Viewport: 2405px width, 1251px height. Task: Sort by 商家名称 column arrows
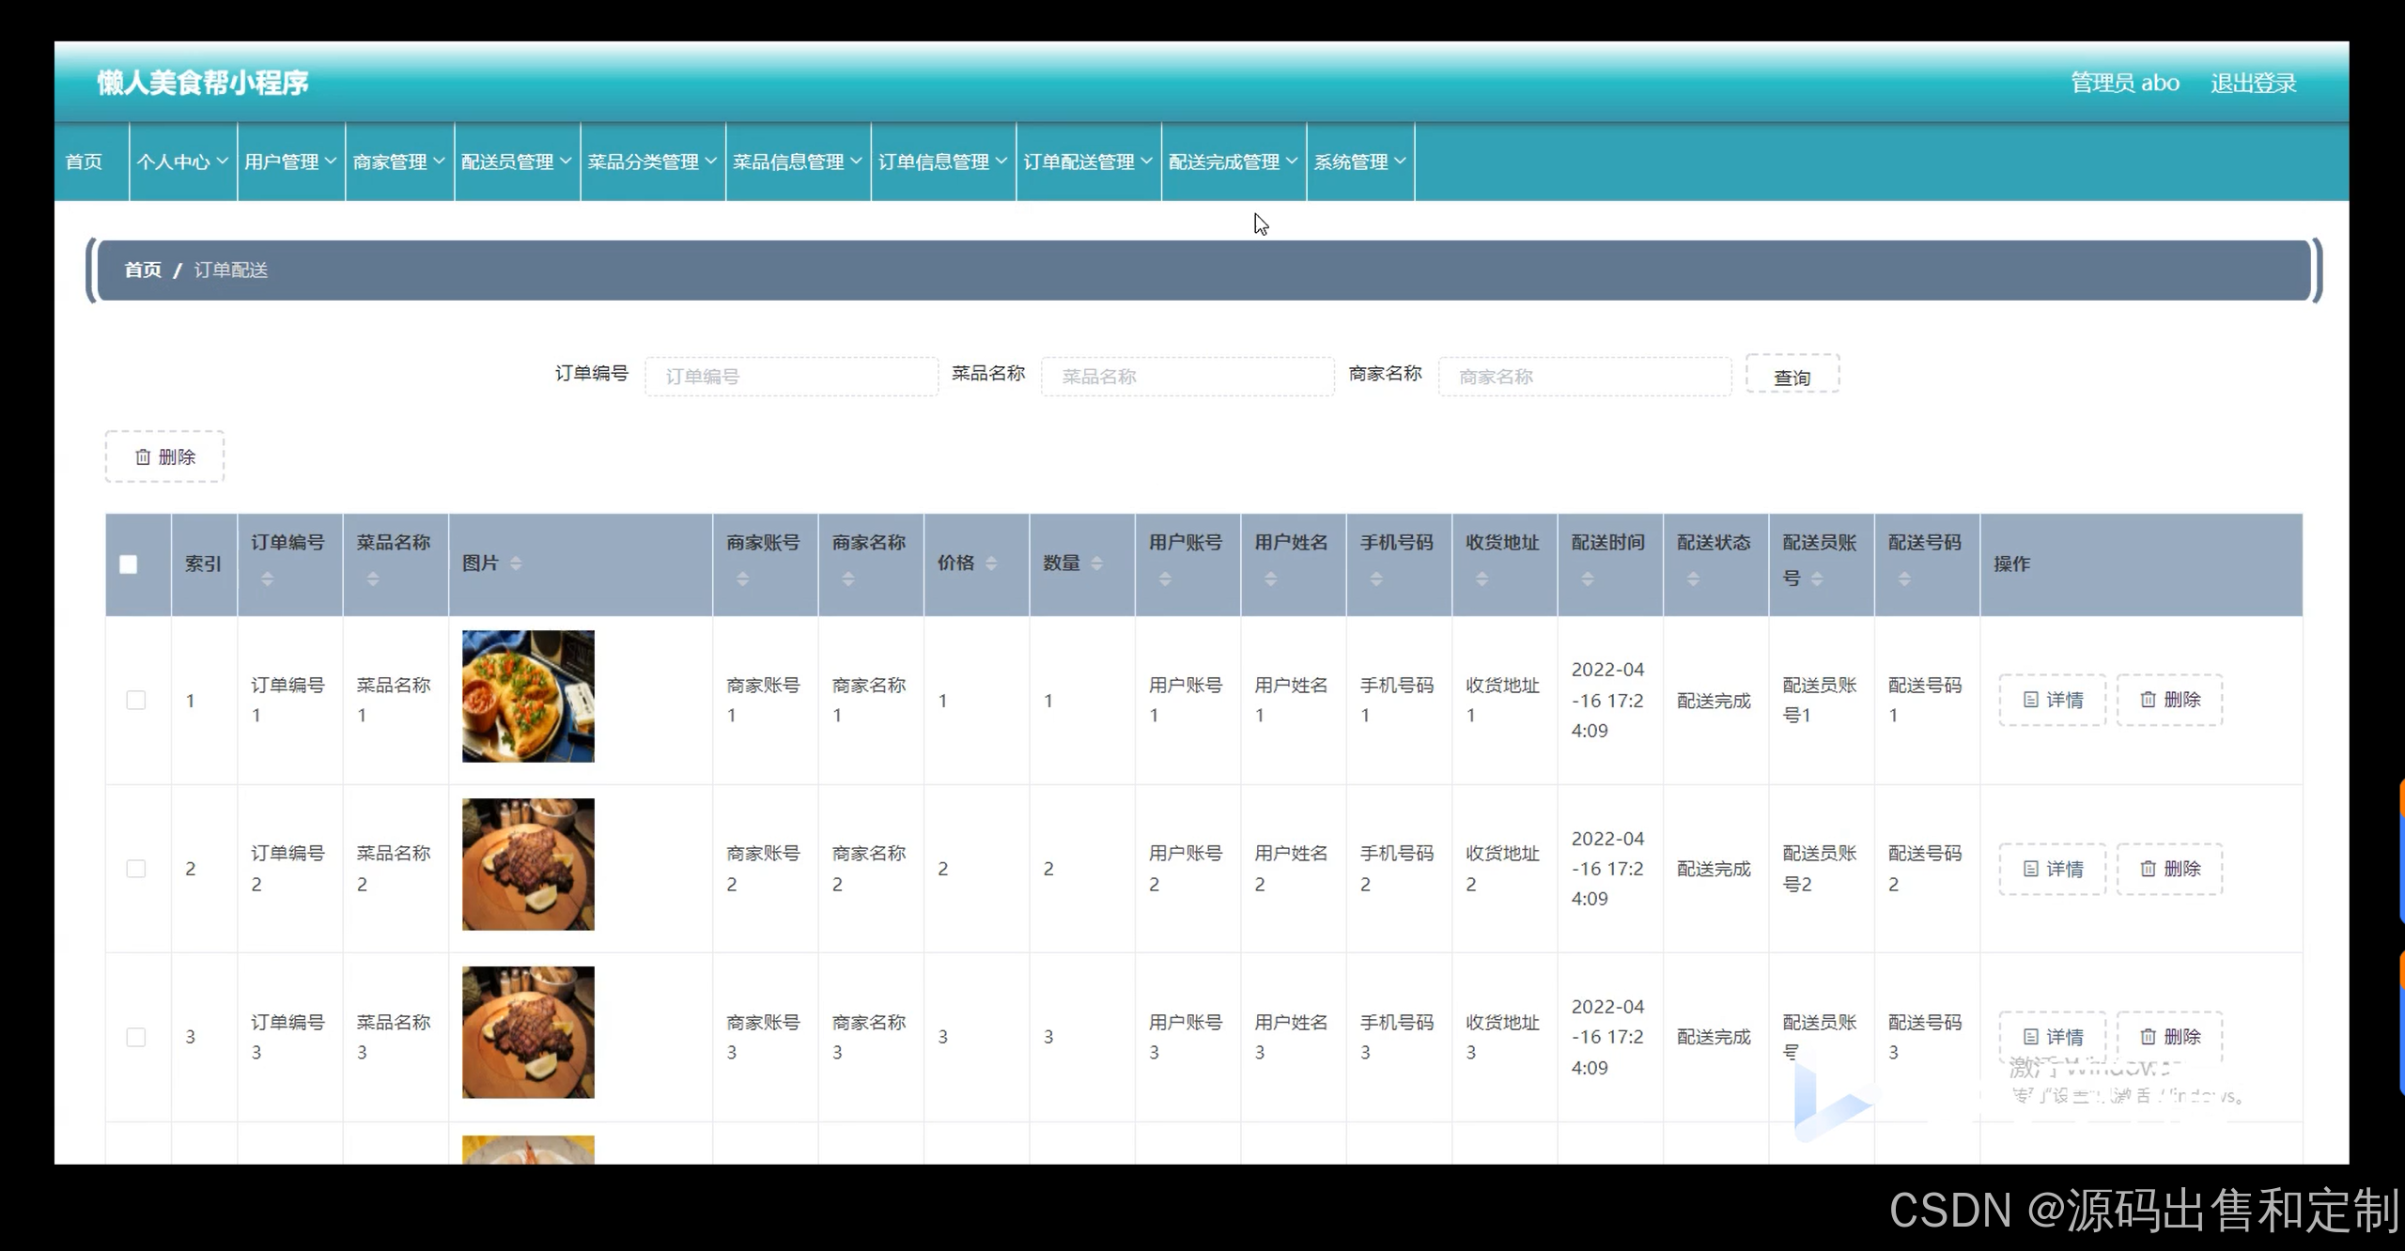848,579
